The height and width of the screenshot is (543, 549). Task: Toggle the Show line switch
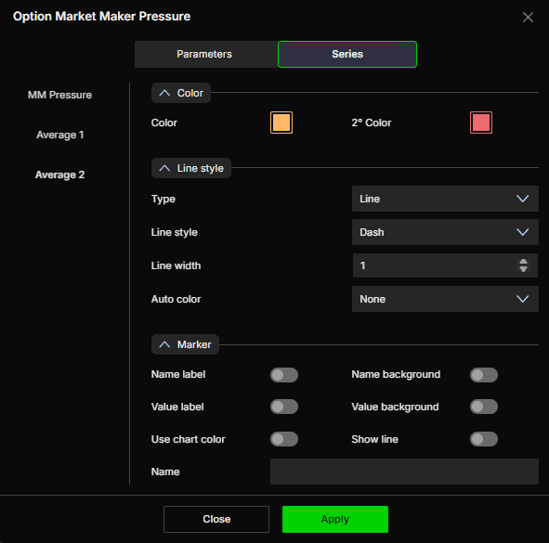pyautogui.click(x=484, y=439)
